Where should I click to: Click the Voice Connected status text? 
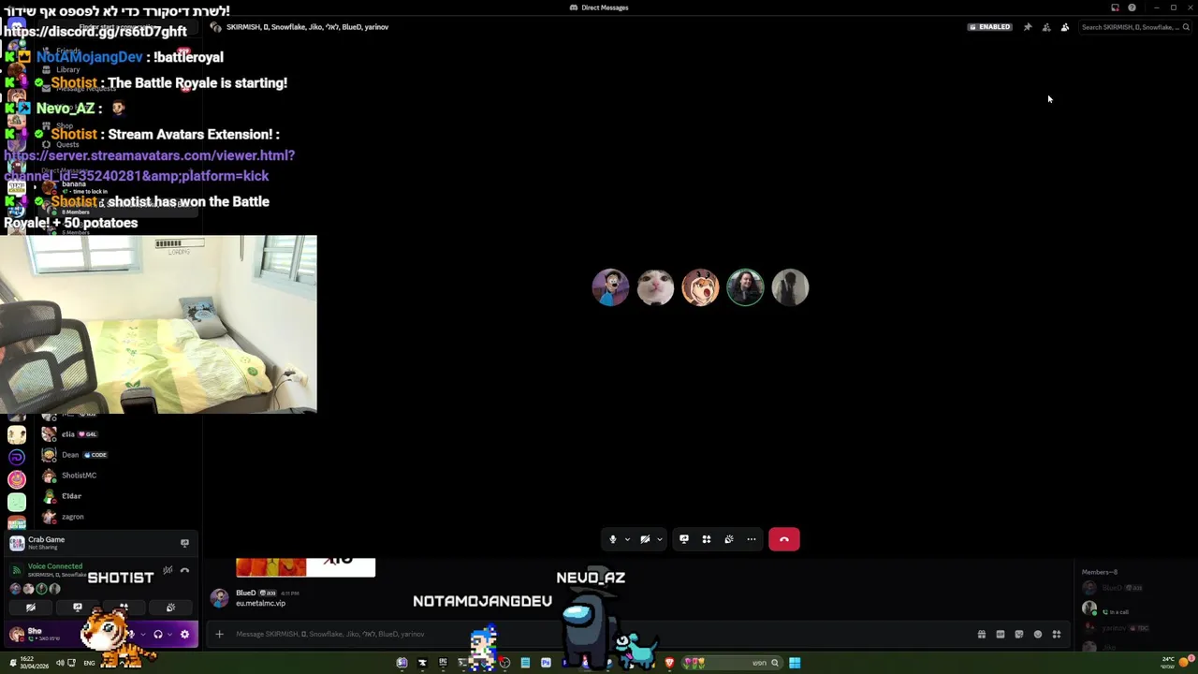coord(55,566)
